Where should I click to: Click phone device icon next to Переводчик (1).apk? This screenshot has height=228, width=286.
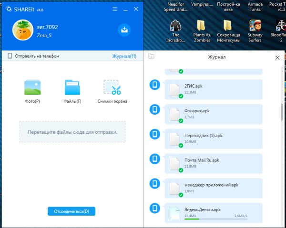click(155, 134)
